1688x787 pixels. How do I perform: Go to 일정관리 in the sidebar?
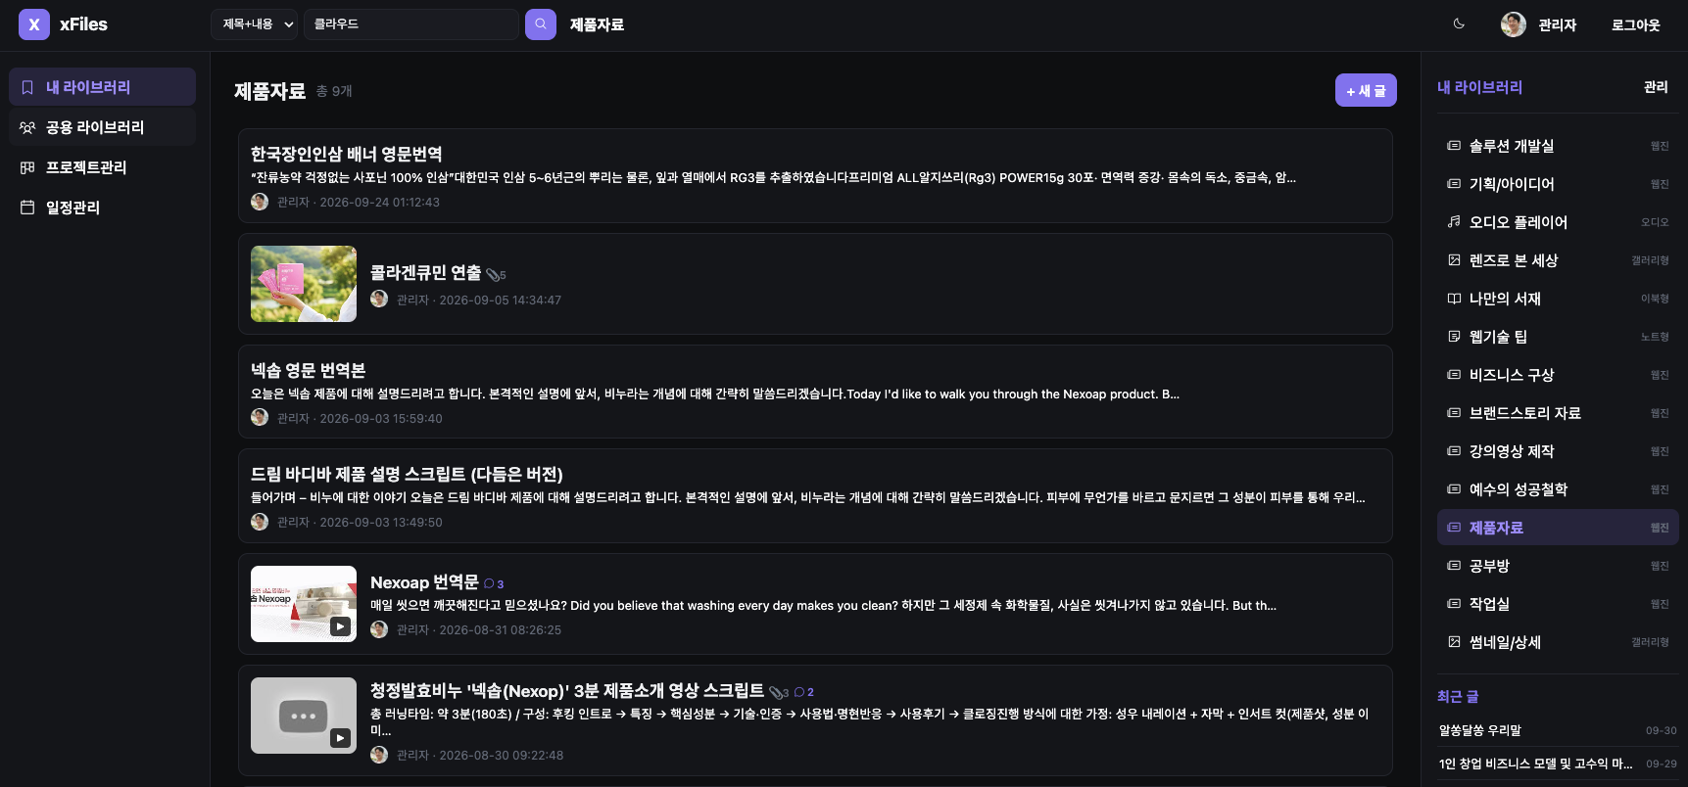click(102, 208)
